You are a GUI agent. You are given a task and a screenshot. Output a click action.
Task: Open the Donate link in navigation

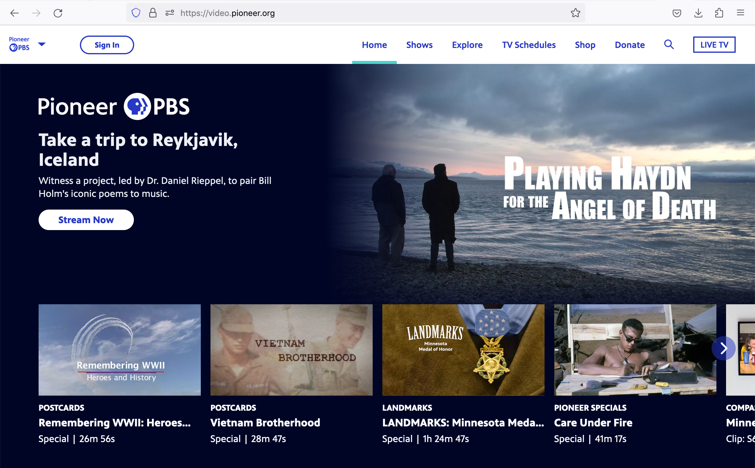coord(629,45)
